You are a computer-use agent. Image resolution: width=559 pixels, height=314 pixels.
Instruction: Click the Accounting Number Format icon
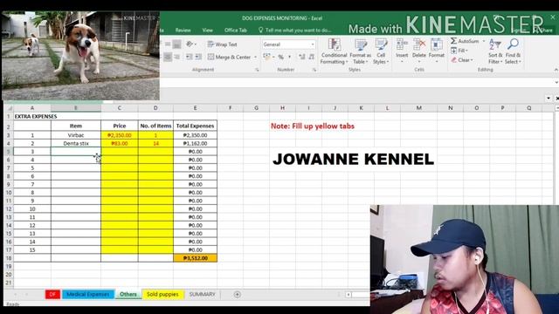click(266, 57)
